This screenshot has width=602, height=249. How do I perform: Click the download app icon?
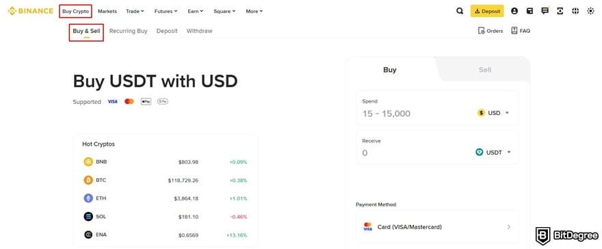560,11
